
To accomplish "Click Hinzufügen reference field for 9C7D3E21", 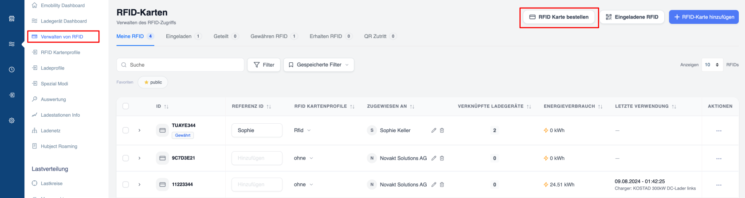I will pyautogui.click(x=257, y=158).
